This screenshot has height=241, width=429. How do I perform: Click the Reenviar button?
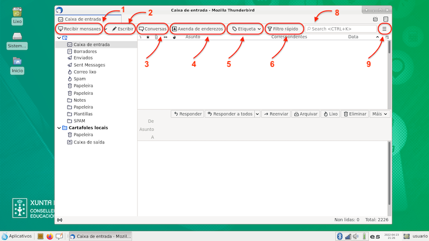[x=276, y=114]
